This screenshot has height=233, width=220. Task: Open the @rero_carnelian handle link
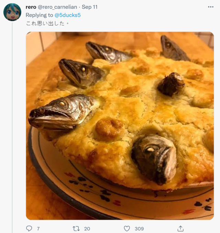pyautogui.click(x=57, y=7)
